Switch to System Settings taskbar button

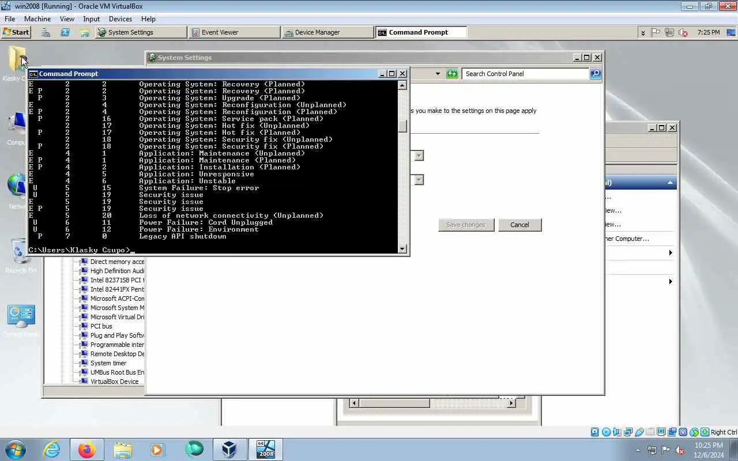click(x=141, y=32)
